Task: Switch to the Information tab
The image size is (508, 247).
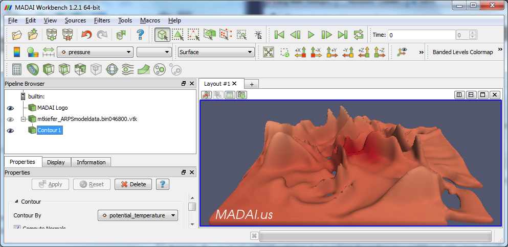Action: (x=91, y=162)
